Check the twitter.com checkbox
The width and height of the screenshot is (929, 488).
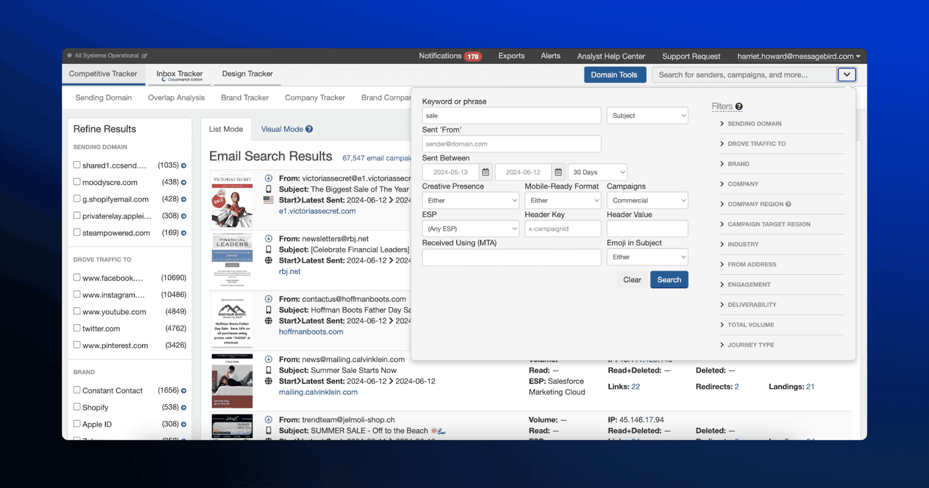tap(77, 328)
